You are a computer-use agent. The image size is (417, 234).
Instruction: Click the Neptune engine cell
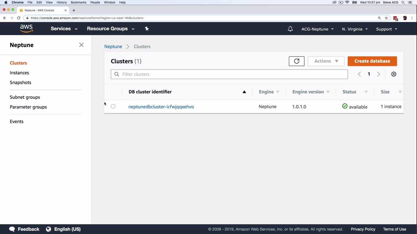267,107
